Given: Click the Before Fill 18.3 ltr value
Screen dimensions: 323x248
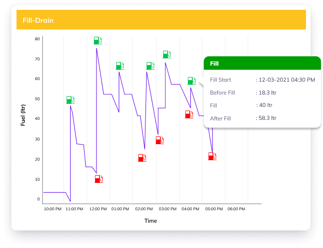Looking at the screenshot, I should 267,93.
